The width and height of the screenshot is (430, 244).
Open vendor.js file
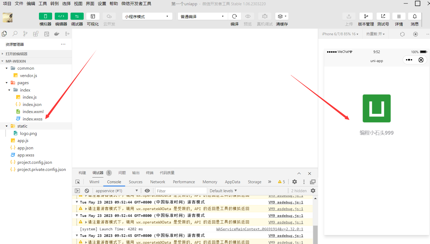[28, 76]
